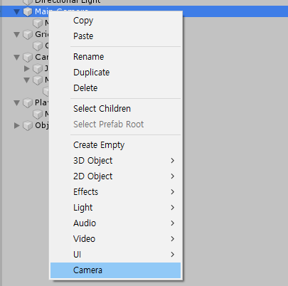Collapse the Can... object foldout triangle

16,58
